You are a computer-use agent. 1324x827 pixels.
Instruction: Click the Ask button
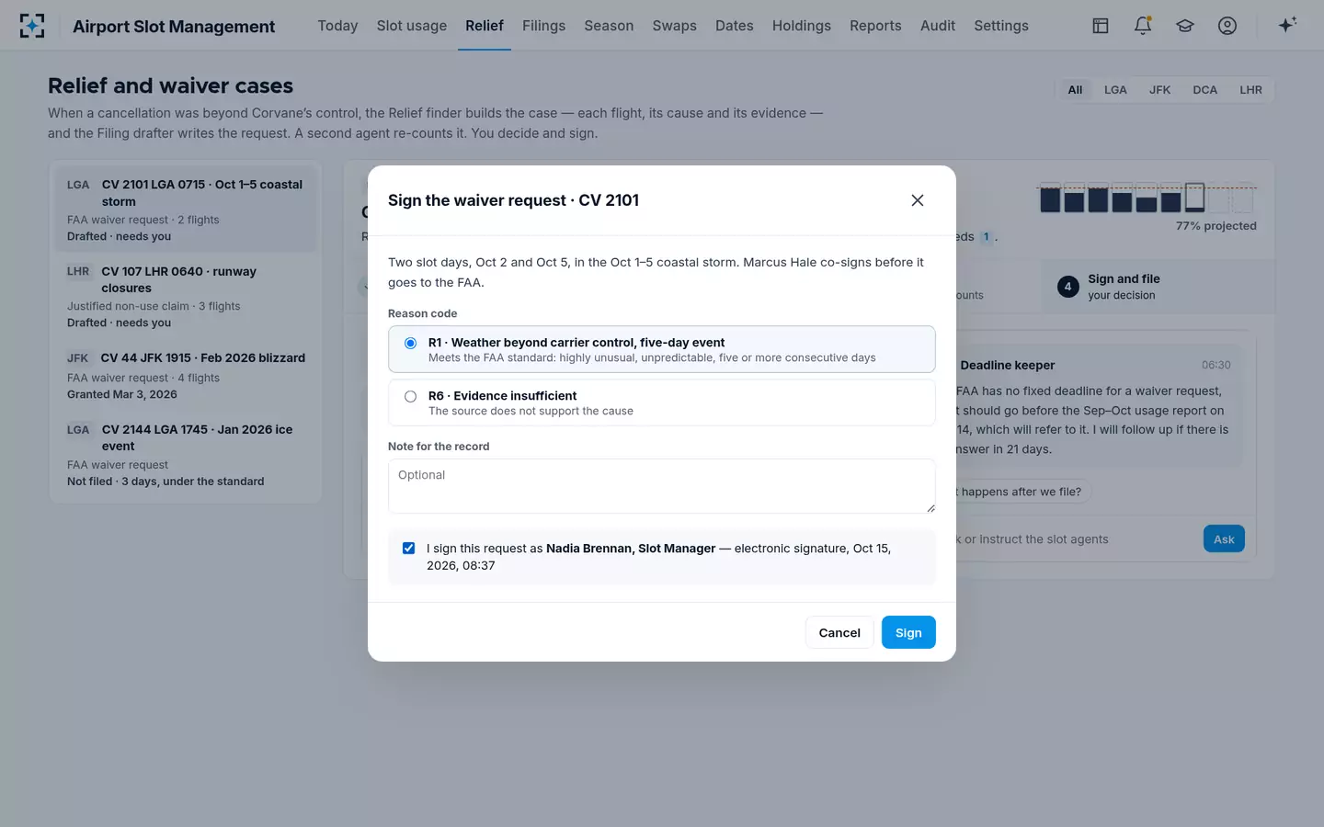[x=1224, y=539]
